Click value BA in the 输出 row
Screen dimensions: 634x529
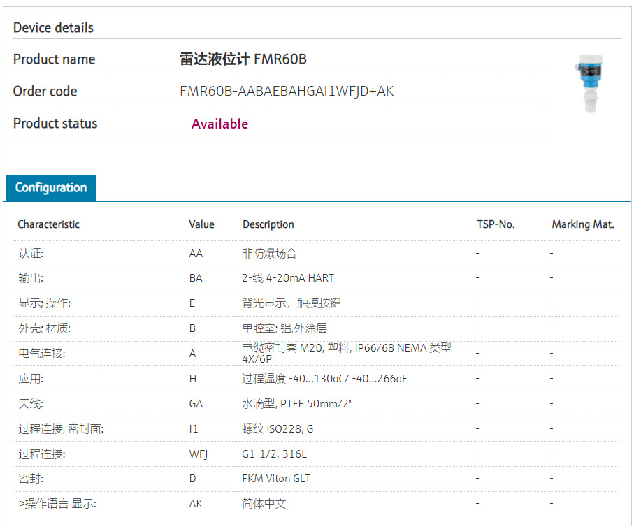coord(196,278)
